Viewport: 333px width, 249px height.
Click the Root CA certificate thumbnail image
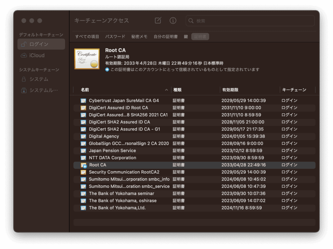(x=87, y=59)
